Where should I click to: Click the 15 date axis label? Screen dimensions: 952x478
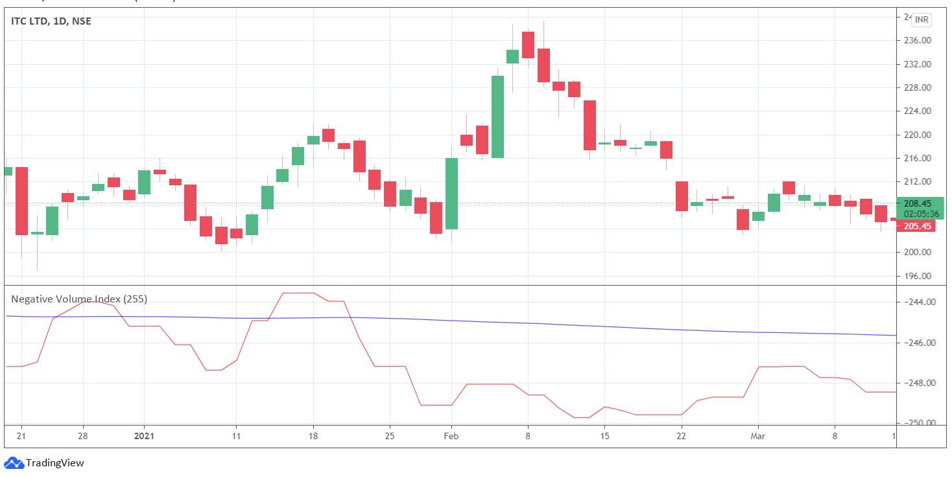click(604, 436)
